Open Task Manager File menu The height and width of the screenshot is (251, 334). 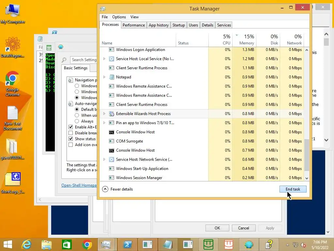pyautogui.click(x=105, y=17)
